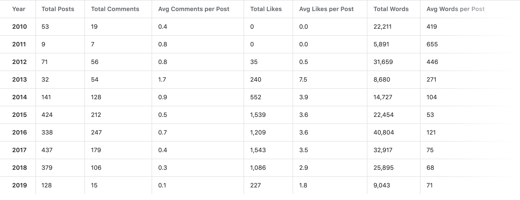Viewport: 520px width, 200px height.
Task: Click the 2013 year cell
Action: point(19,80)
